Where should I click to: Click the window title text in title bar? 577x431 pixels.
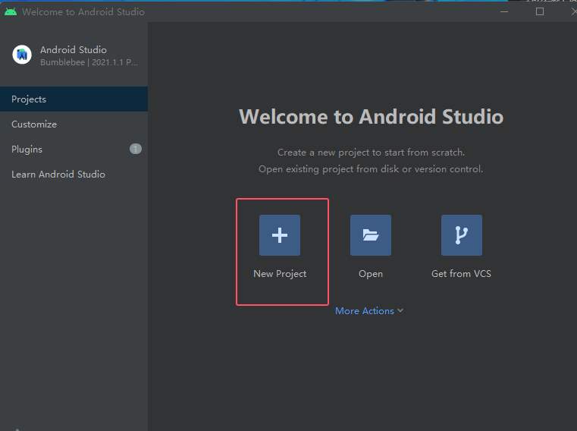click(83, 12)
